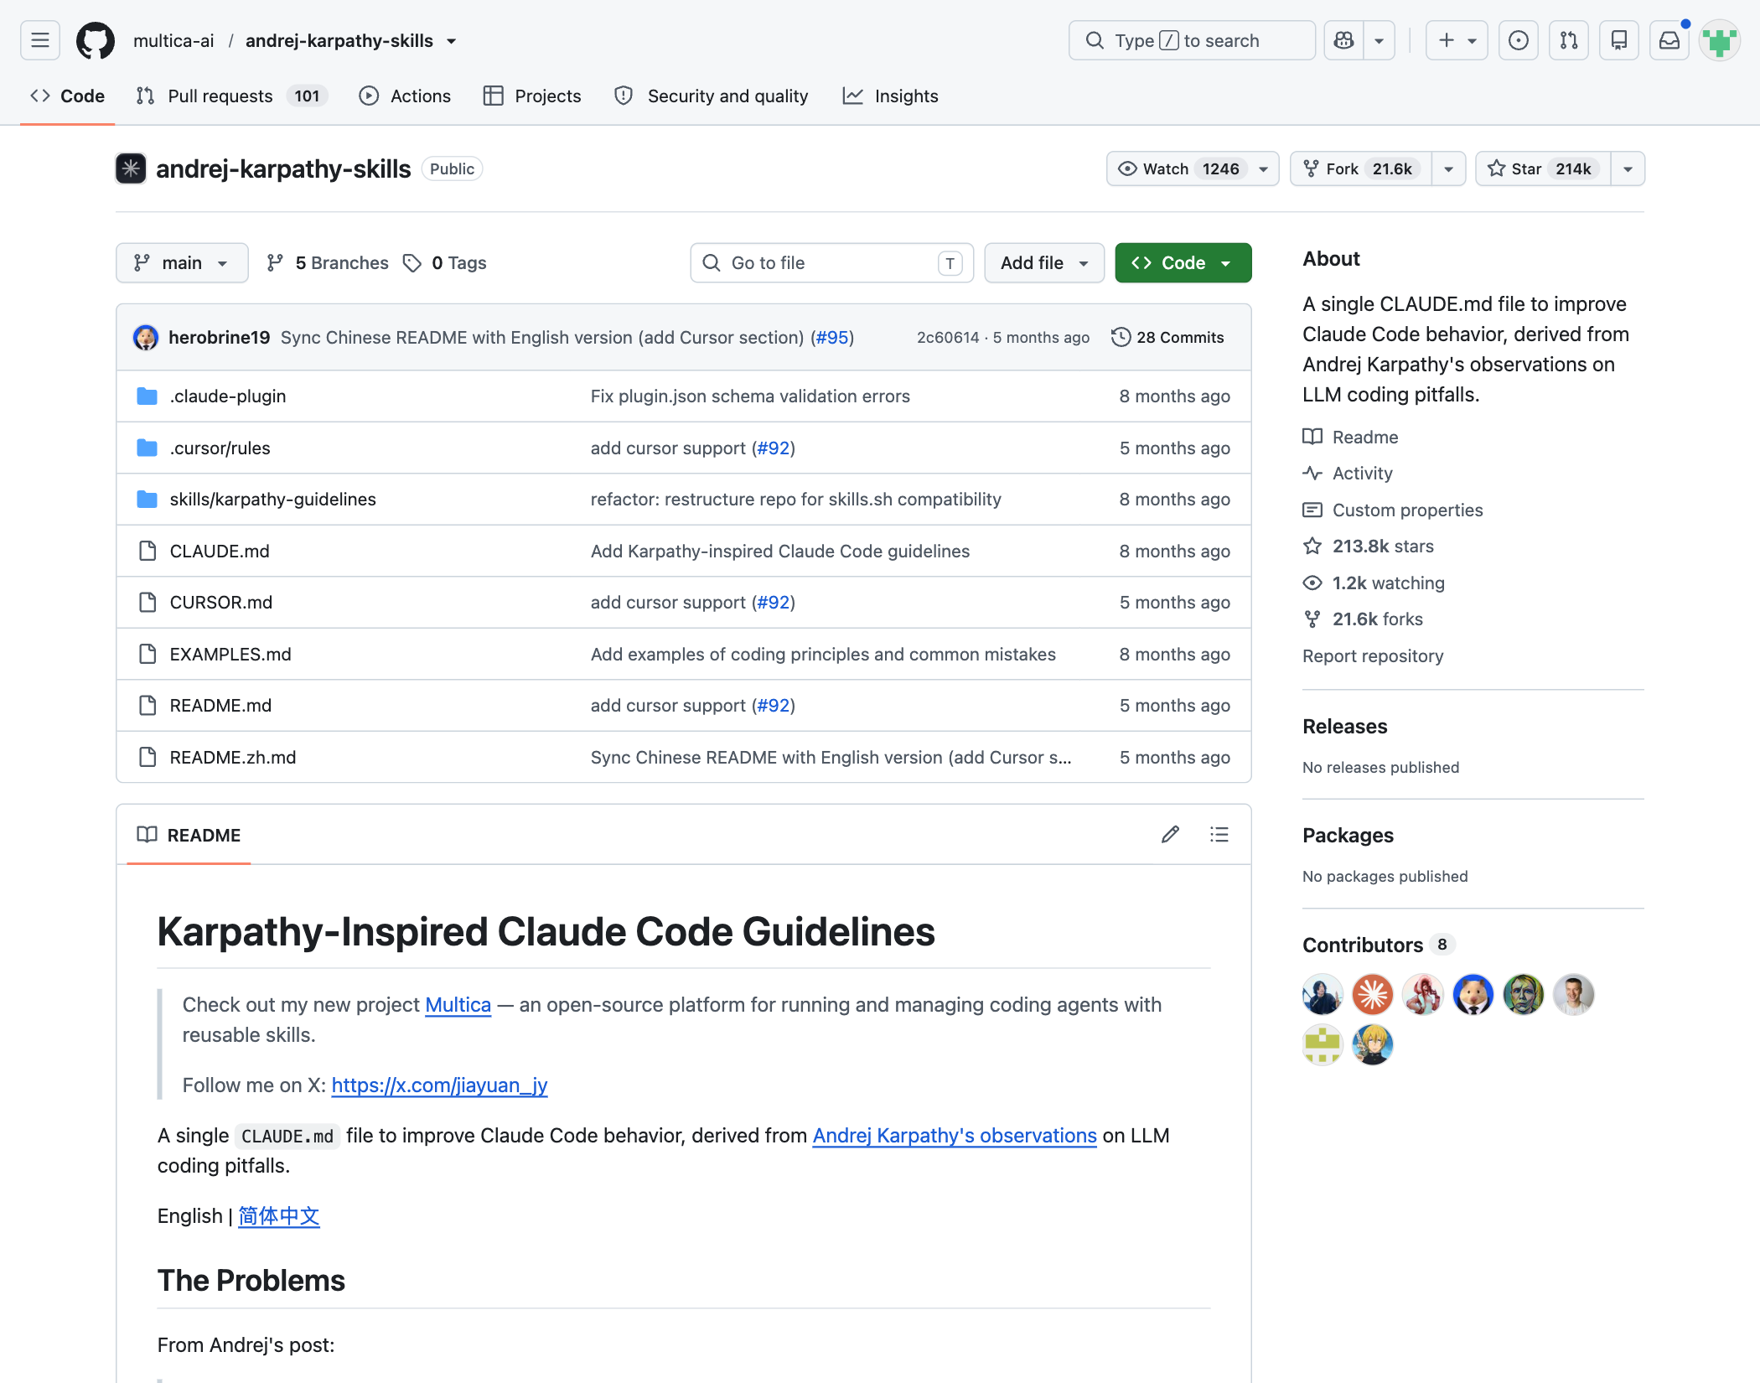
Task: Fork the repository
Action: click(x=1361, y=168)
